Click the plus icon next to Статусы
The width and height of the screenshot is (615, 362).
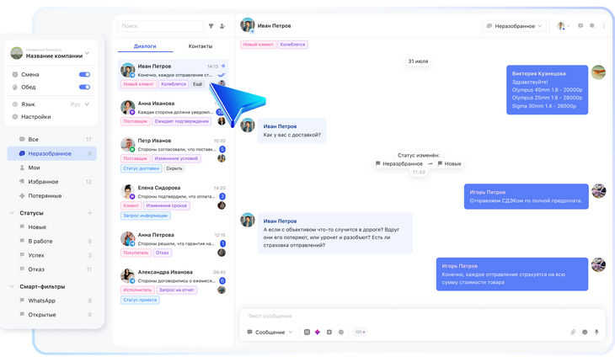[x=90, y=213]
